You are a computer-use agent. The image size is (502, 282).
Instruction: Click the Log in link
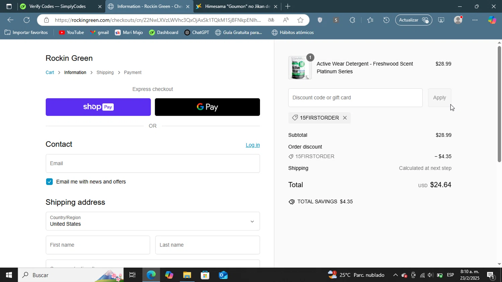click(253, 145)
